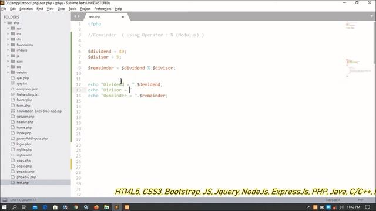
Task: Expand the sass folder arrow
Action: pyautogui.click(x=8, y=61)
